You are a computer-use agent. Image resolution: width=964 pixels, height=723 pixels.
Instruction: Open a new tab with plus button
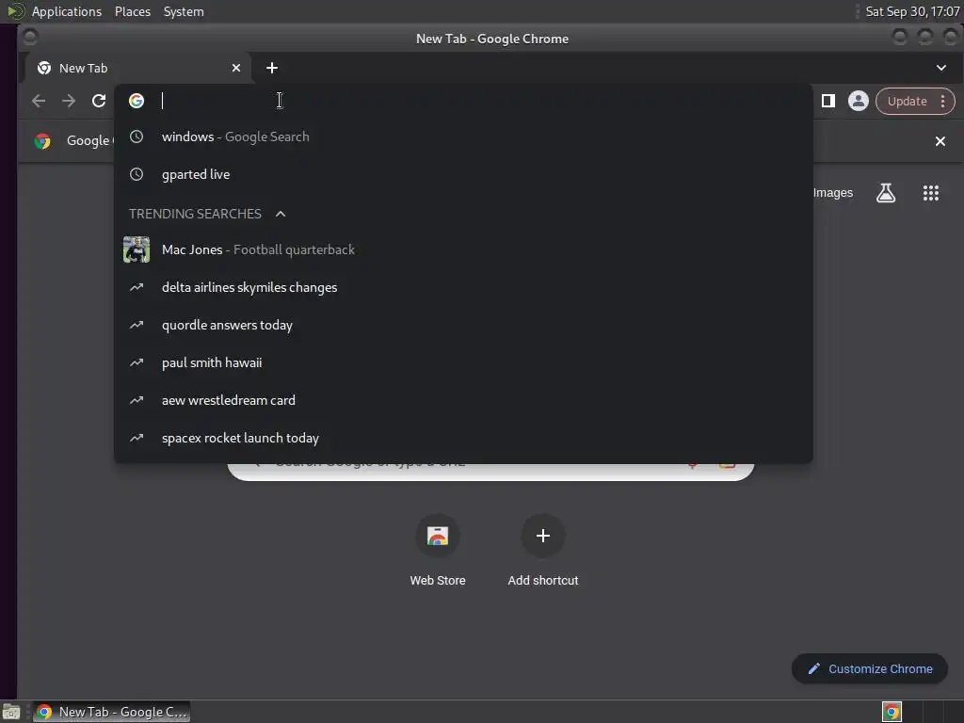[272, 68]
